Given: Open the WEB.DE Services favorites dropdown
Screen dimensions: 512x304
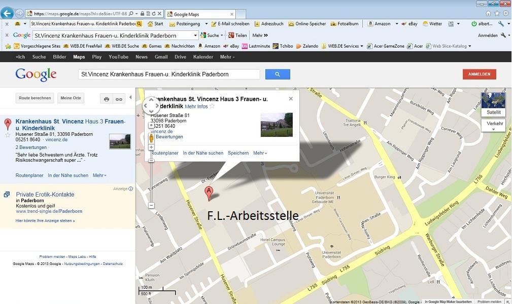Looking at the screenshot, I should pos(361,46).
